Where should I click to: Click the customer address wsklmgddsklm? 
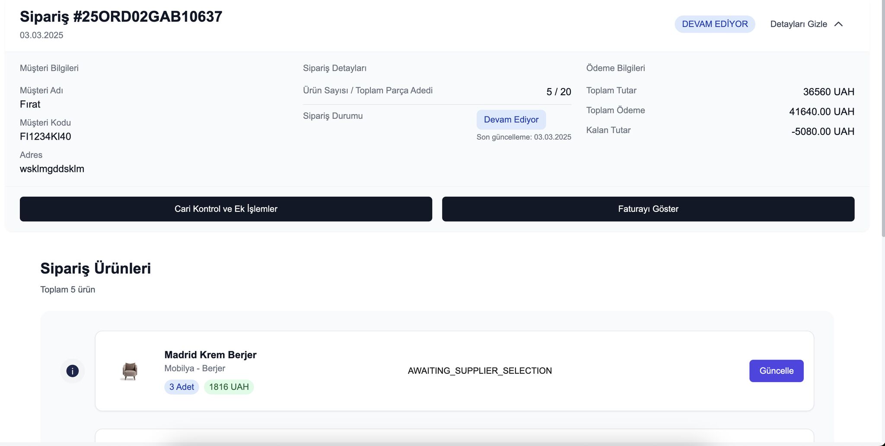pyautogui.click(x=52, y=169)
